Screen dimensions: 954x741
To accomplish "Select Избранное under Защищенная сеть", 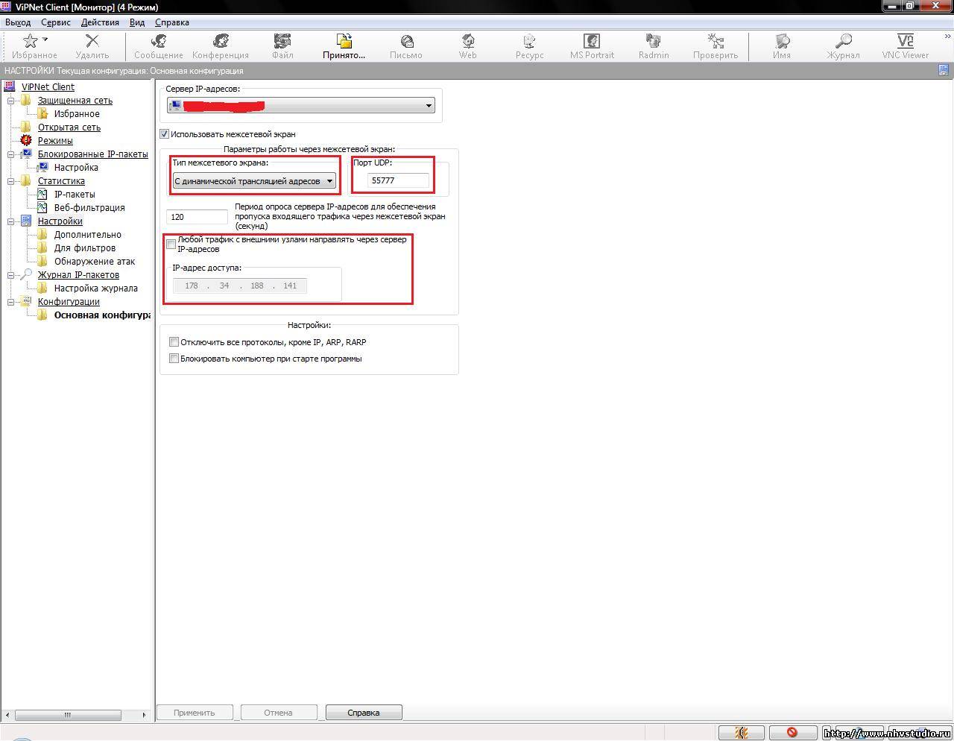I will click(x=77, y=113).
